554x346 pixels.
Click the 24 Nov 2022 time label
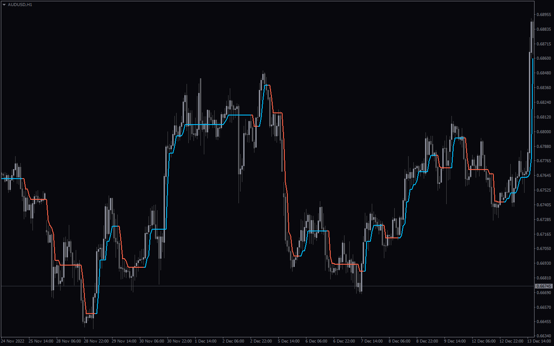[x=13, y=341]
